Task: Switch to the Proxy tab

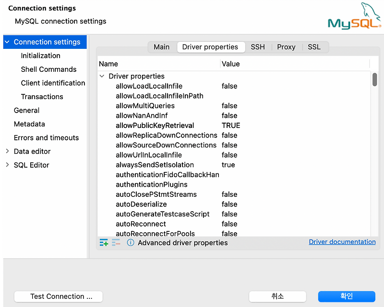Action: point(286,47)
